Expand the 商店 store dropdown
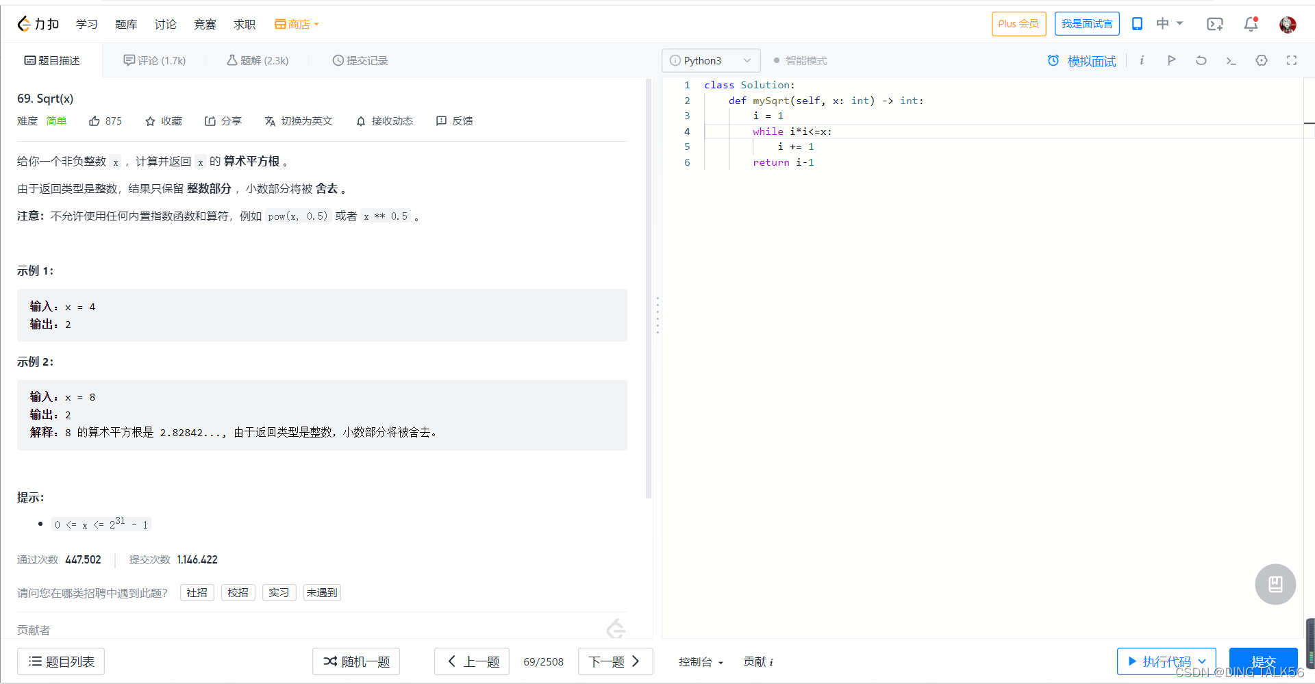This screenshot has width=1315, height=684. [297, 24]
